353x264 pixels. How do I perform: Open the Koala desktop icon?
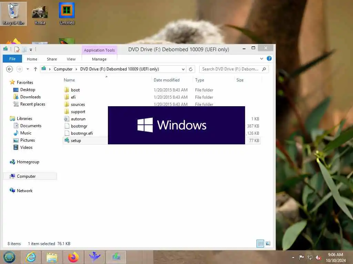(40, 15)
